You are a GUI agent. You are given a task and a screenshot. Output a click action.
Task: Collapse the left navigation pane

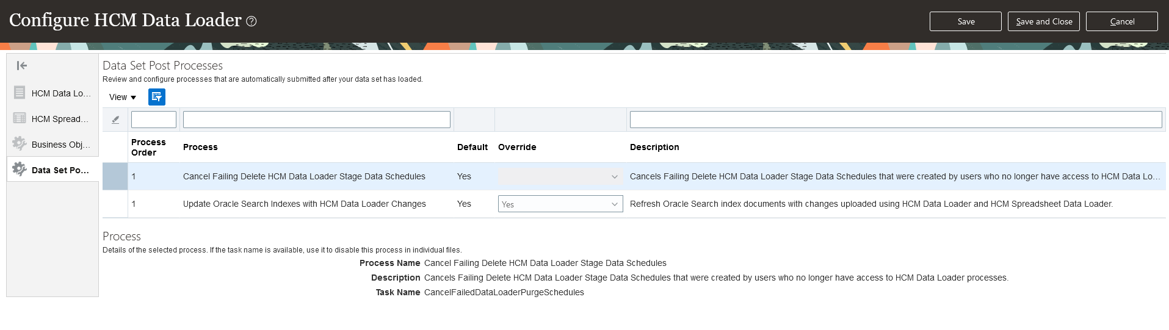(x=22, y=66)
